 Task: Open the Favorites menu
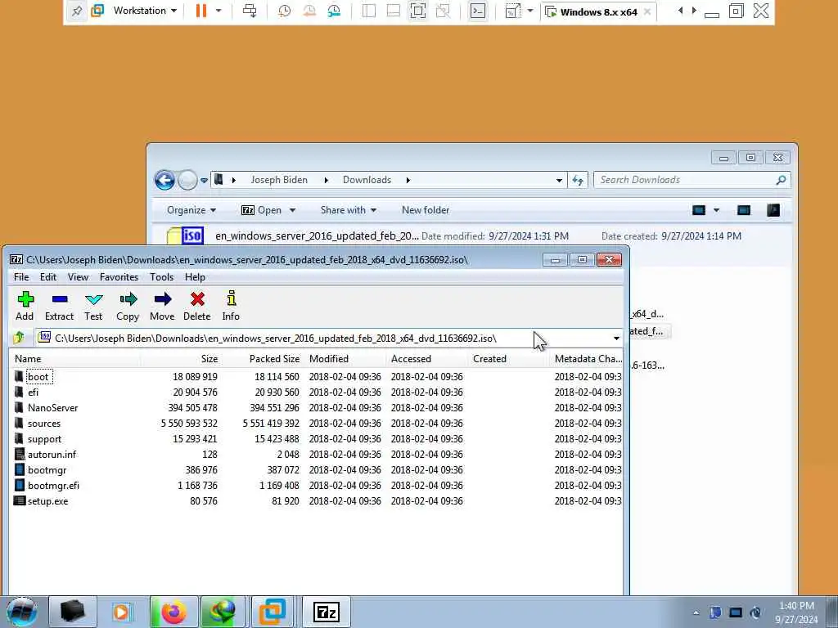119,277
